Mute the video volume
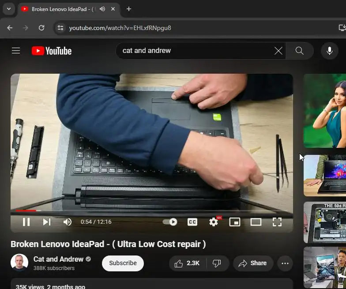The width and height of the screenshot is (346, 289). click(67, 222)
